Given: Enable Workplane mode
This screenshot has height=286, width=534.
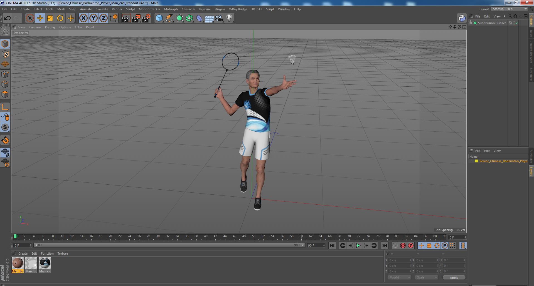Looking at the screenshot, I should coord(5,64).
